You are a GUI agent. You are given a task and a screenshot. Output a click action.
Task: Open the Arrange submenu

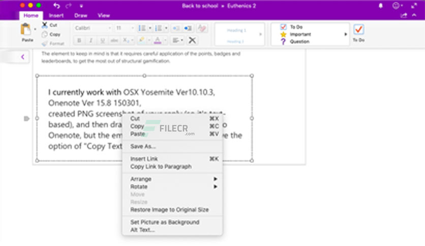[x=172, y=179]
